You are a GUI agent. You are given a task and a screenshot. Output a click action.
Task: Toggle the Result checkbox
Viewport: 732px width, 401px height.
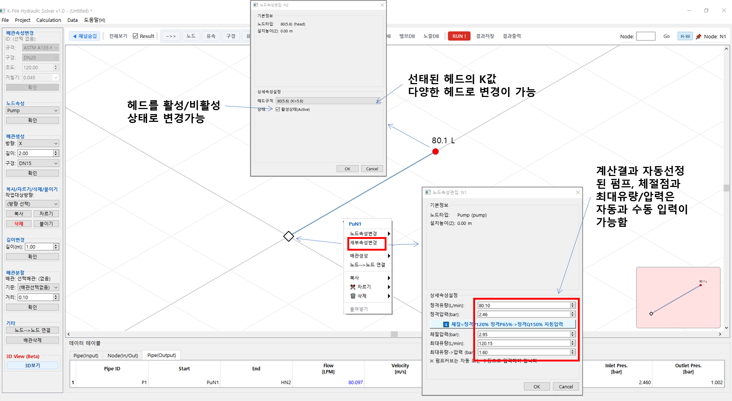click(x=136, y=36)
